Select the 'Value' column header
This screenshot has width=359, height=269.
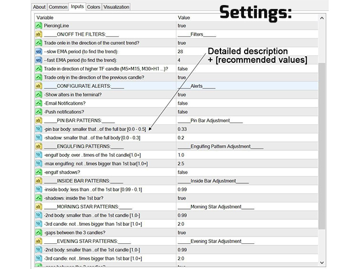[x=183, y=17]
